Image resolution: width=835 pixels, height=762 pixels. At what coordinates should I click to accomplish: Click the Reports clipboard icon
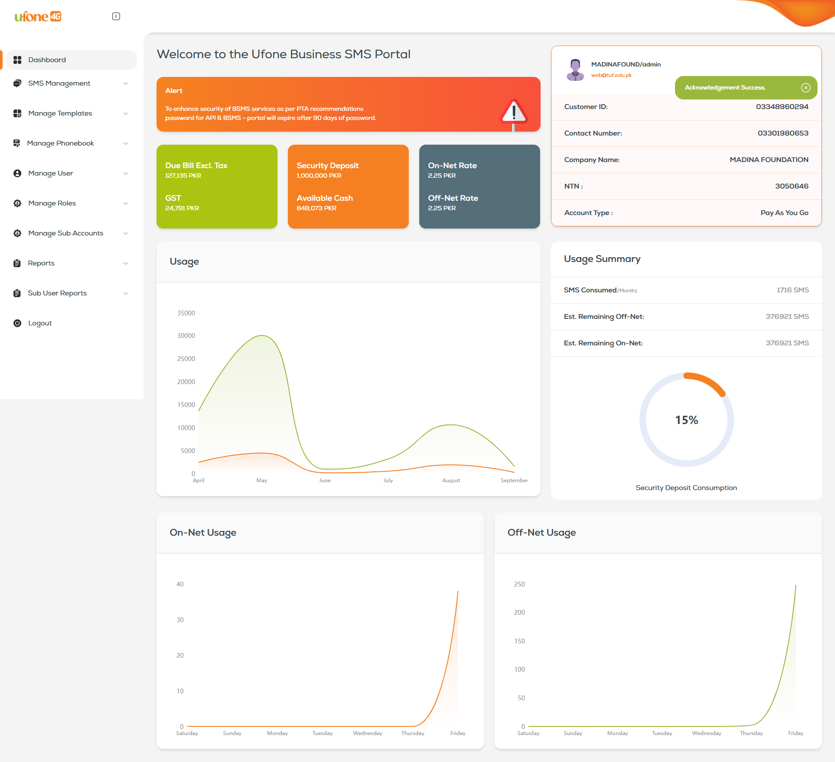(x=17, y=263)
